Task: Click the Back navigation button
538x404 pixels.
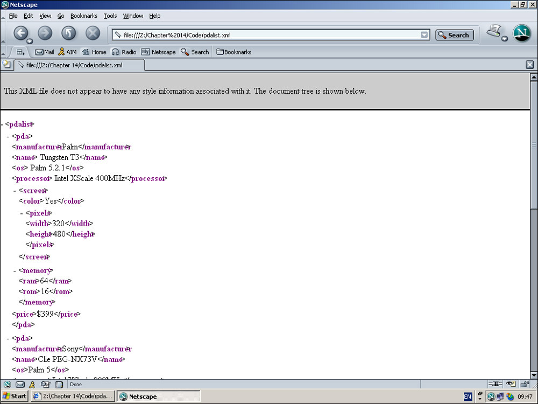Action: (20, 33)
